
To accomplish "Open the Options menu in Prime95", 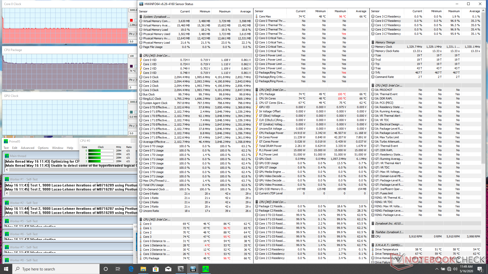I will [x=43, y=148].
